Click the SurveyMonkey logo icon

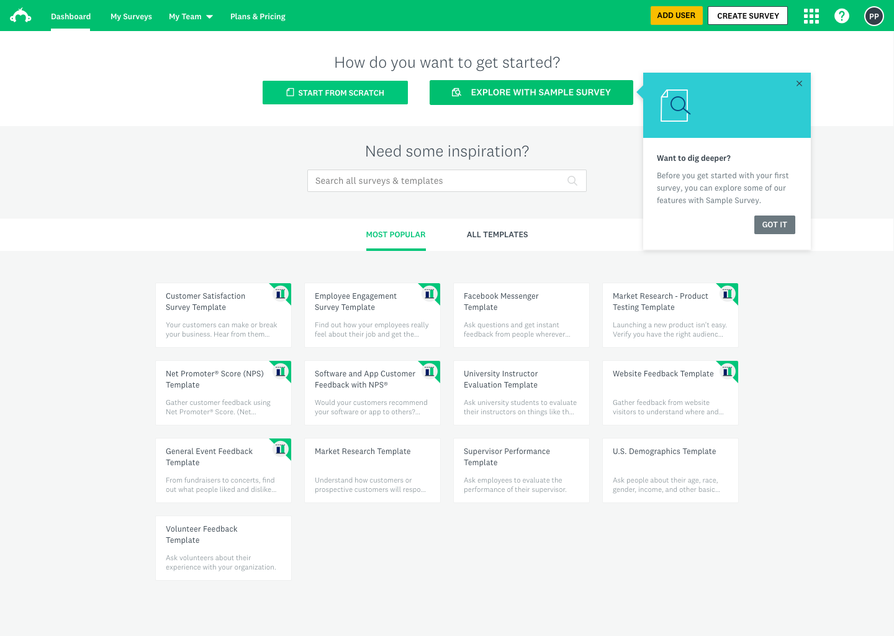[20, 16]
